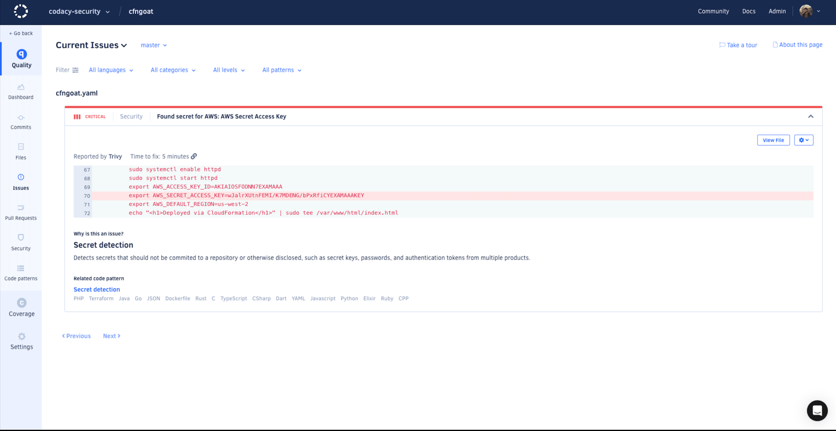This screenshot has height=431, width=836.
Task: Open the issue actions gear dropdown
Action: (803, 140)
